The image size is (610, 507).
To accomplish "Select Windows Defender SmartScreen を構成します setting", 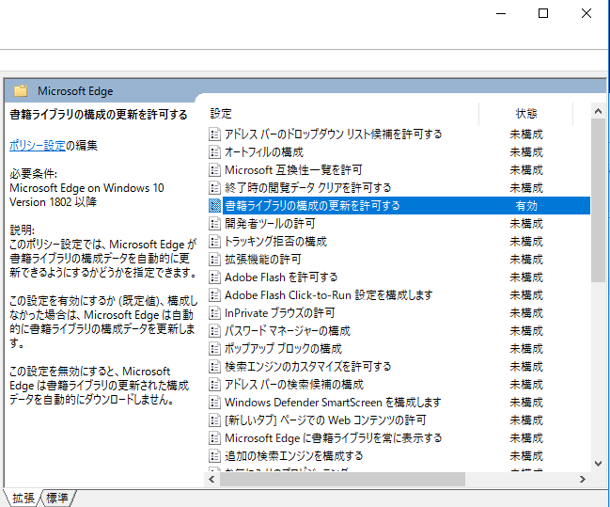I will [x=333, y=403].
